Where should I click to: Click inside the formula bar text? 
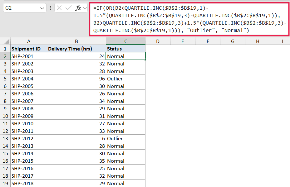point(189,19)
